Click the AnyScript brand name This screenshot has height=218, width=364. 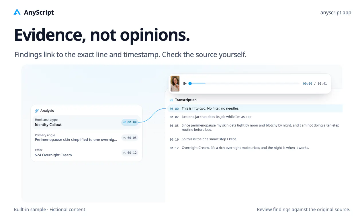[39, 12]
